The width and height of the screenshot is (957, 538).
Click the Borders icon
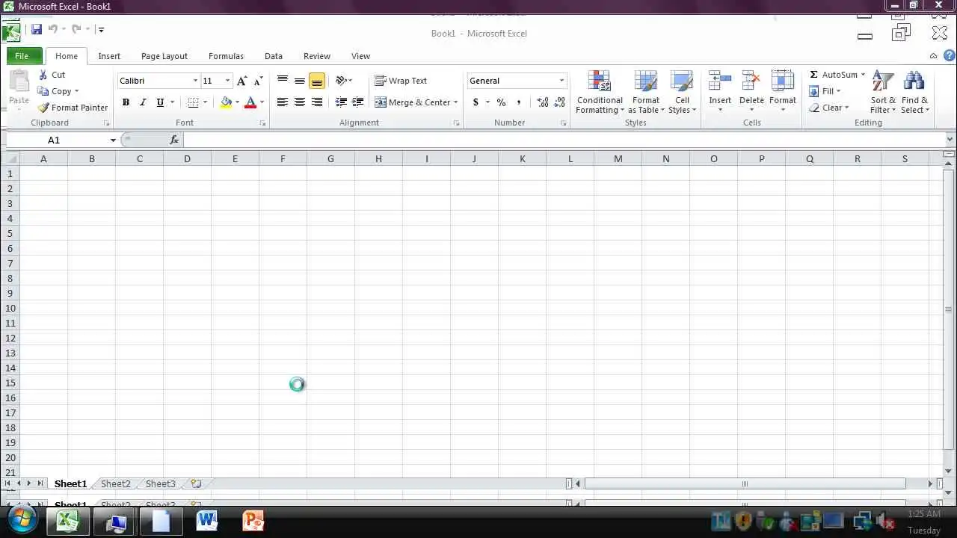point(194,102)
